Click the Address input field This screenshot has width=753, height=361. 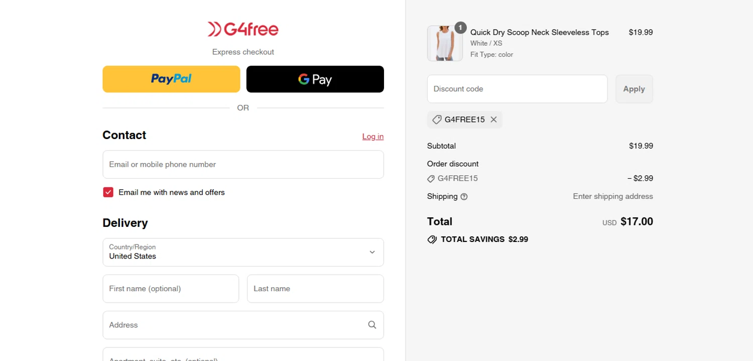pos(243,325)
